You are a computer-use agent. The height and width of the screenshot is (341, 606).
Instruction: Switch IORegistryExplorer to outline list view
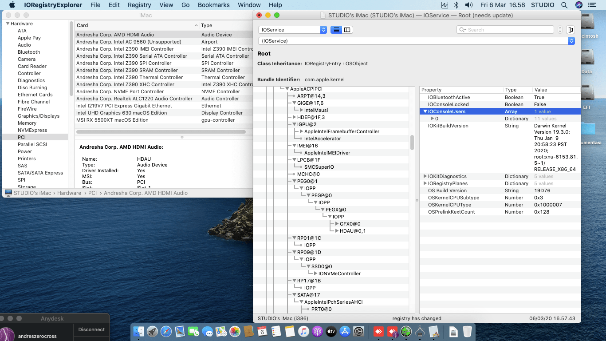tap(336, 30)
